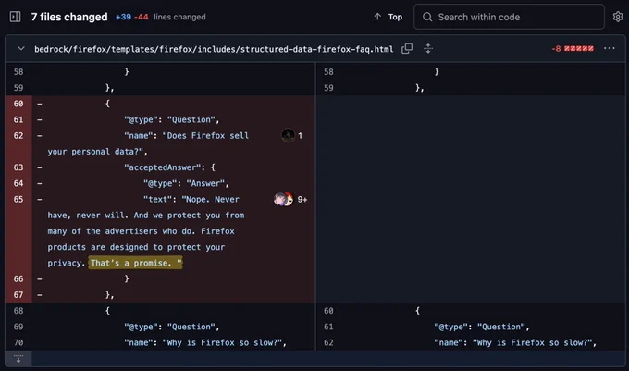
Task: Open diff view settings gear
Action: [618, 17]
